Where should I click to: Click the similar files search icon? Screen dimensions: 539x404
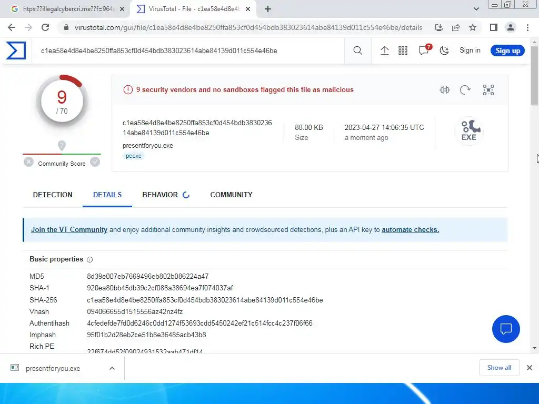[444, 90]
